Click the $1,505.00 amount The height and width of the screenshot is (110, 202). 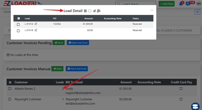pyautogui.click(x=125, y=89)
